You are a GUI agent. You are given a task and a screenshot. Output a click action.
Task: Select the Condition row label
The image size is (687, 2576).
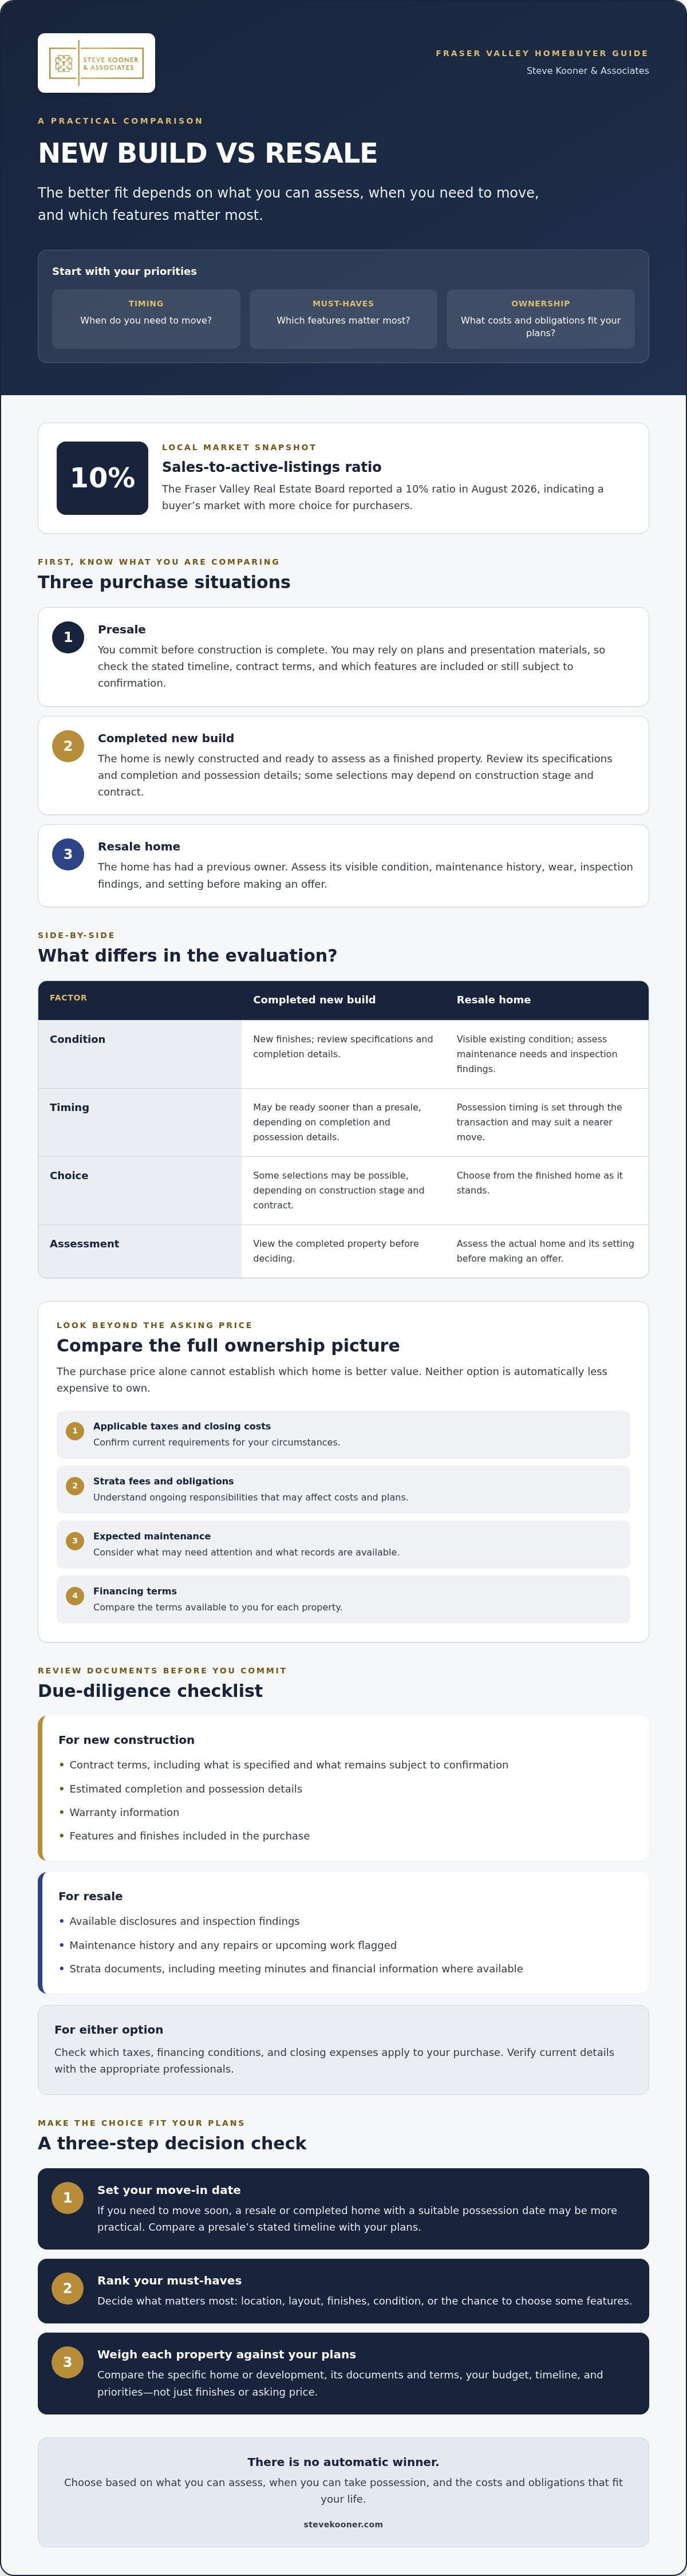77,1039
